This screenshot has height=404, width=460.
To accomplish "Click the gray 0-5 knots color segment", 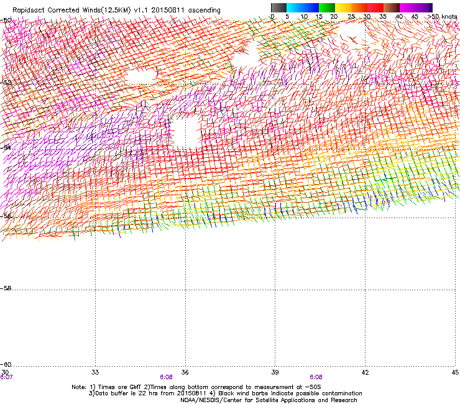I will (x=278, y=7).
